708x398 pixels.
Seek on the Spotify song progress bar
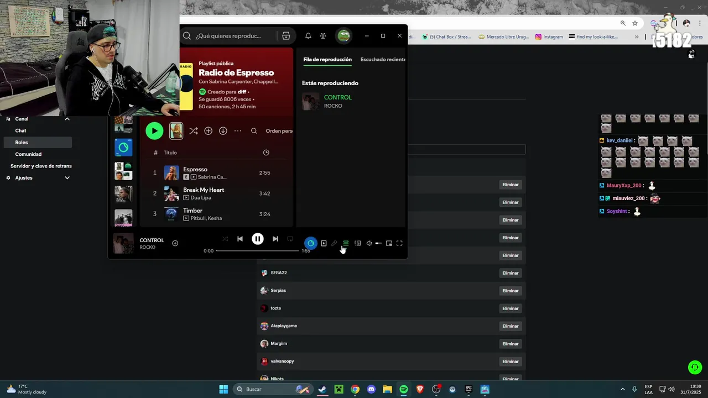click(x=257, y=250)
